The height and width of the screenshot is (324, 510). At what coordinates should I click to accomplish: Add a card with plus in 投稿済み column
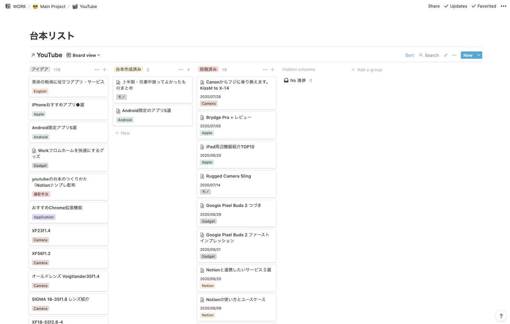coord(272,69)
